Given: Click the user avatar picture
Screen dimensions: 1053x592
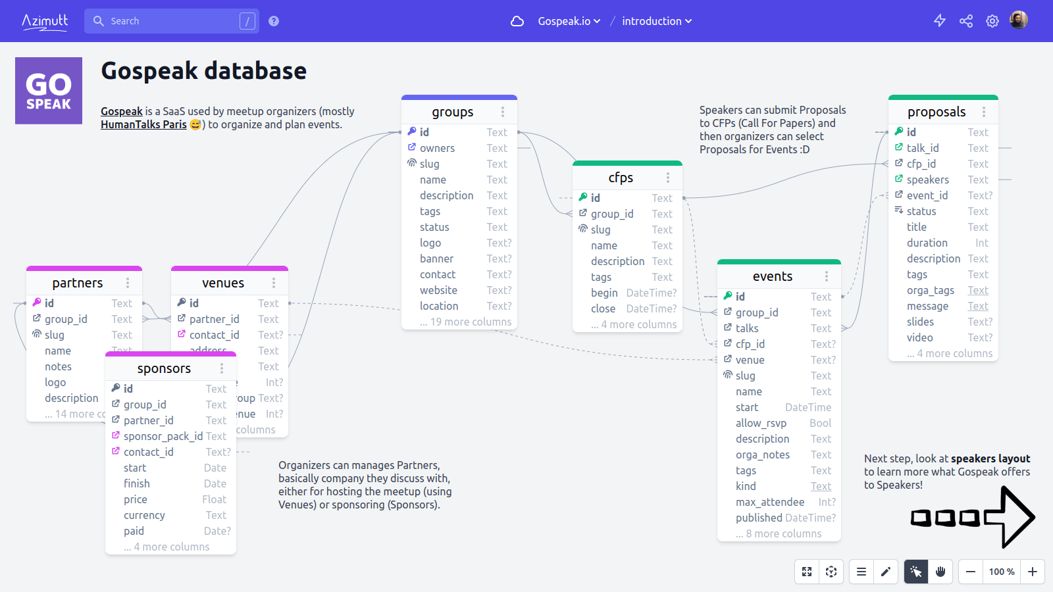Looking at the screenshot, I should click(x=1018, y=20).
